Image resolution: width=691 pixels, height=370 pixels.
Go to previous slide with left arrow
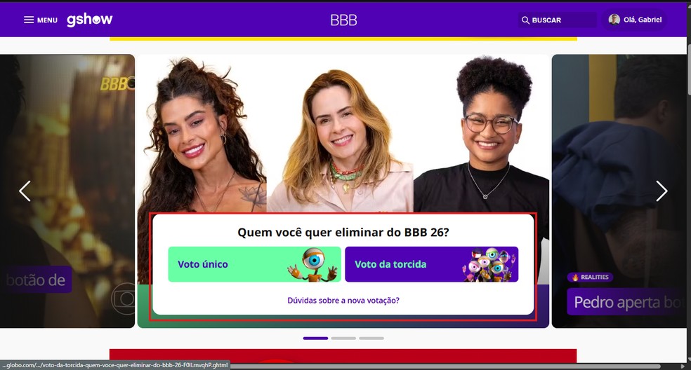click(25, 191)
